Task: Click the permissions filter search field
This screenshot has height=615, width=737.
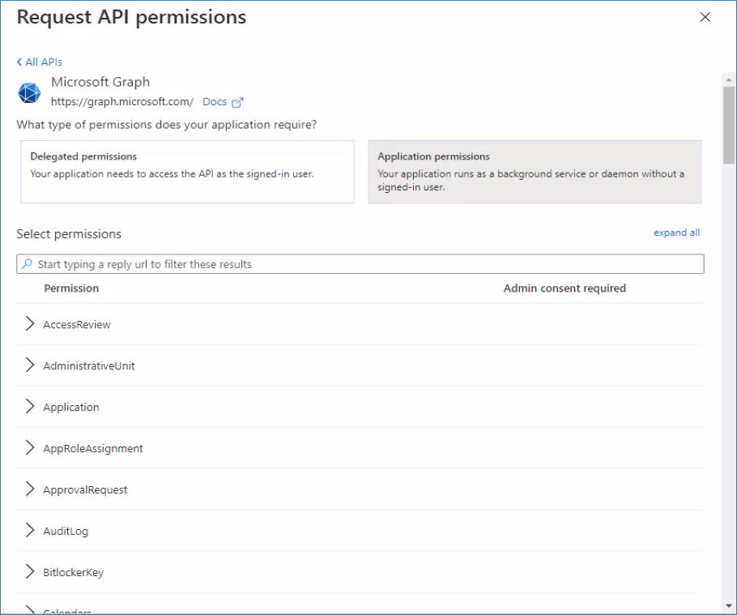Action: point(364,264)
